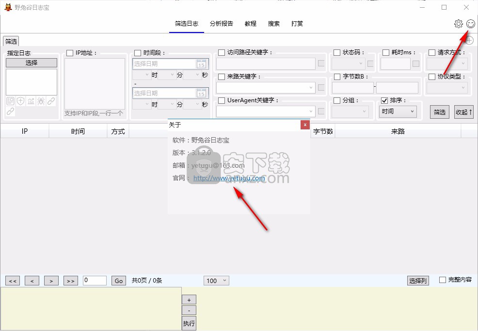Uncheck the 排序 checkbox
This screenshot has height=331, width=478.
[x=384, y=100]
